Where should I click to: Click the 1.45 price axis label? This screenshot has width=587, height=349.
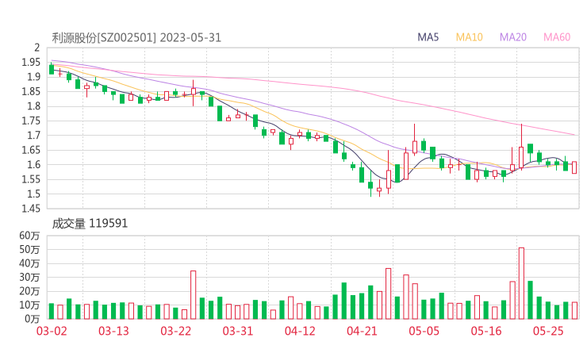(31, 209)
